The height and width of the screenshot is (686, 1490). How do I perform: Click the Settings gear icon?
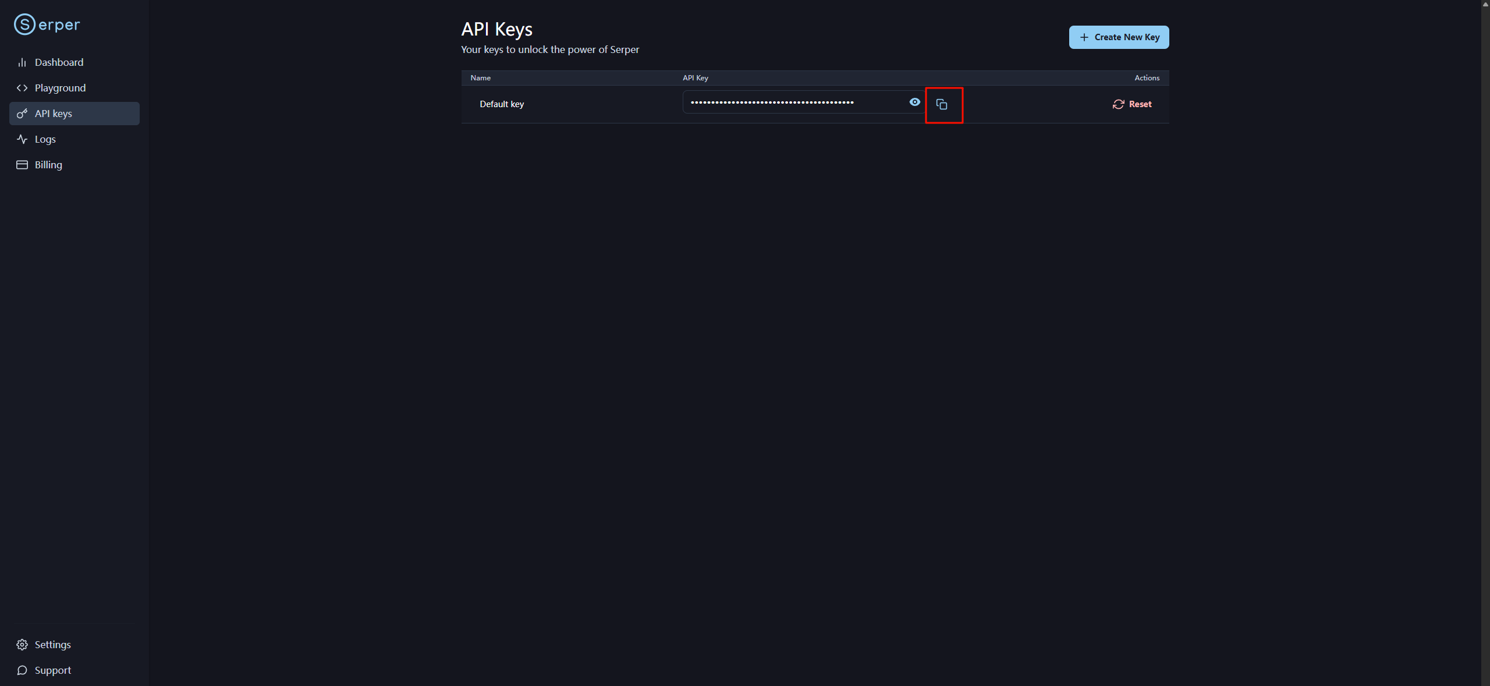22,645
